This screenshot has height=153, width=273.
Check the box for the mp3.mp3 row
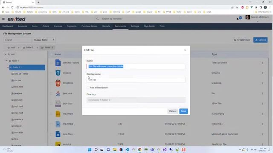tap(51, 114)
